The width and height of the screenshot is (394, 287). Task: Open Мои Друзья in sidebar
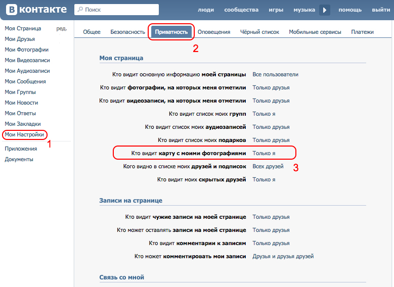pyautogui.click(x=20, y=39)
